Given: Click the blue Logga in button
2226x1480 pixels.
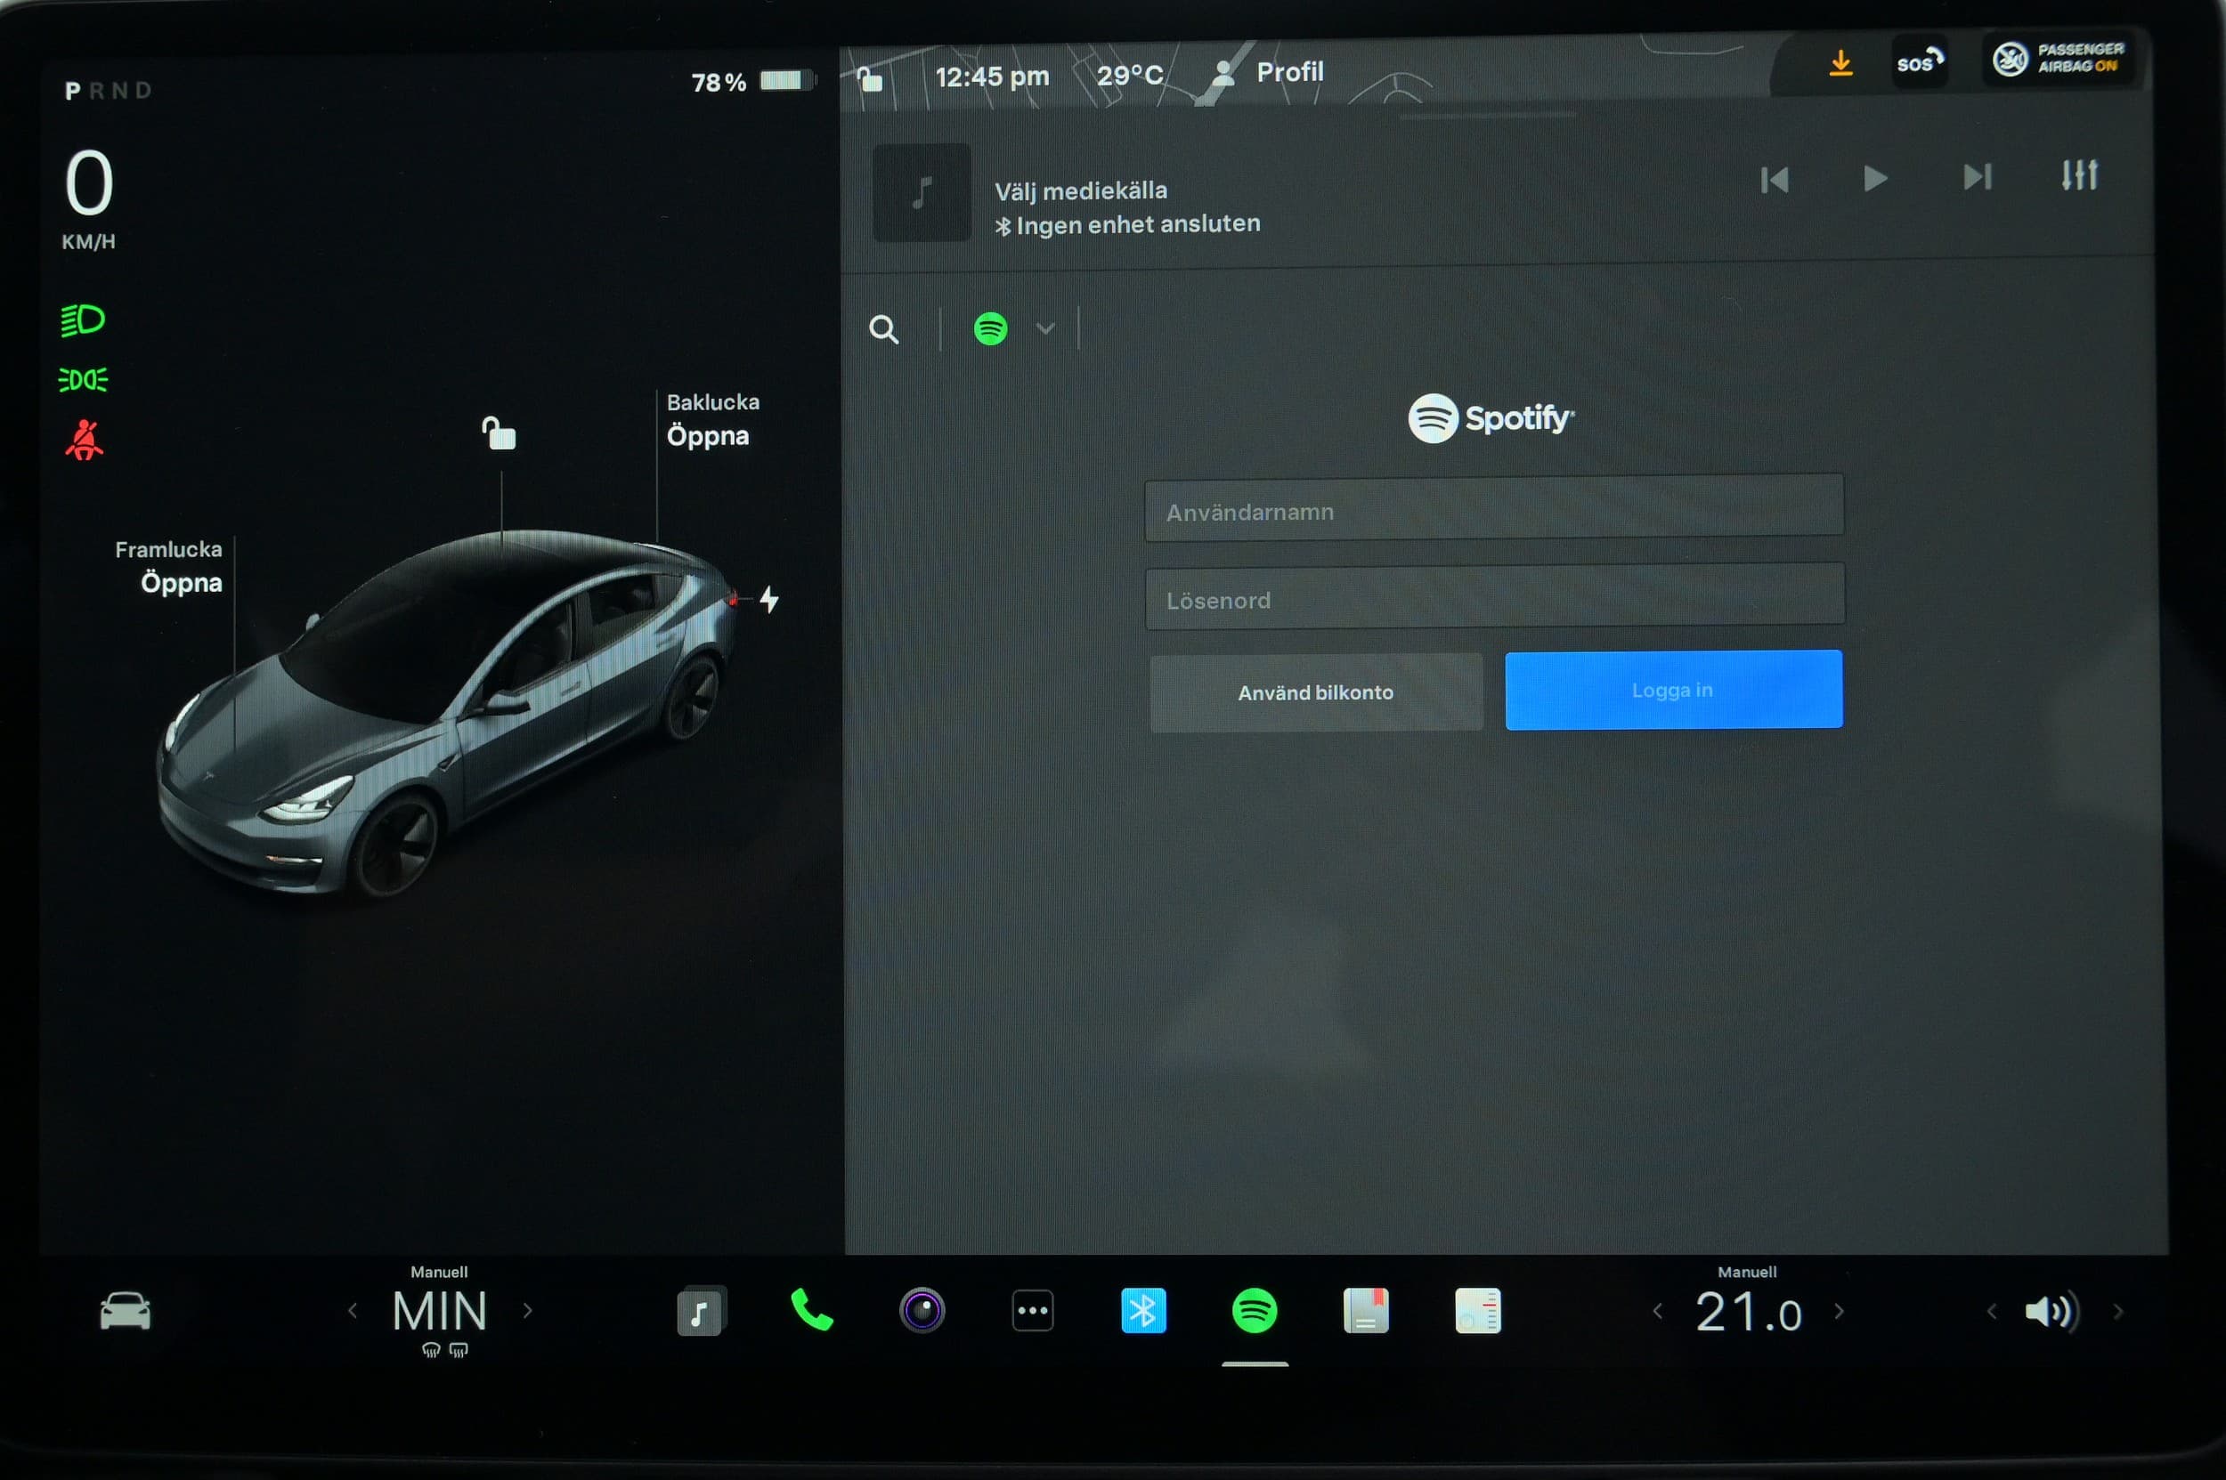Looking at the screenshot, I should pos(1674,690).
